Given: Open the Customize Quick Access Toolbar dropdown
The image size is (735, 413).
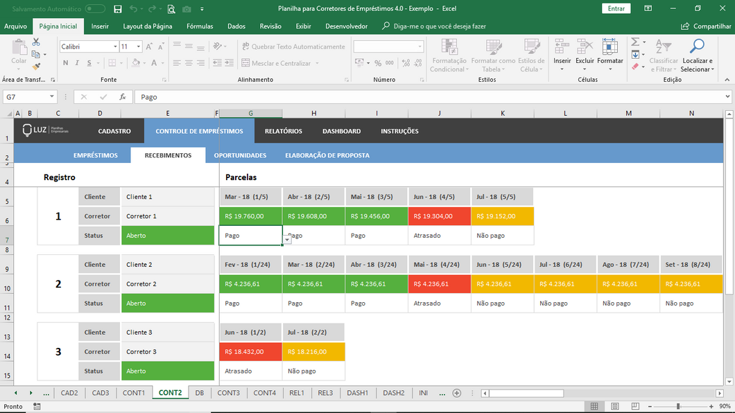Looking at the screenshot, I should [x=202, y=9].
